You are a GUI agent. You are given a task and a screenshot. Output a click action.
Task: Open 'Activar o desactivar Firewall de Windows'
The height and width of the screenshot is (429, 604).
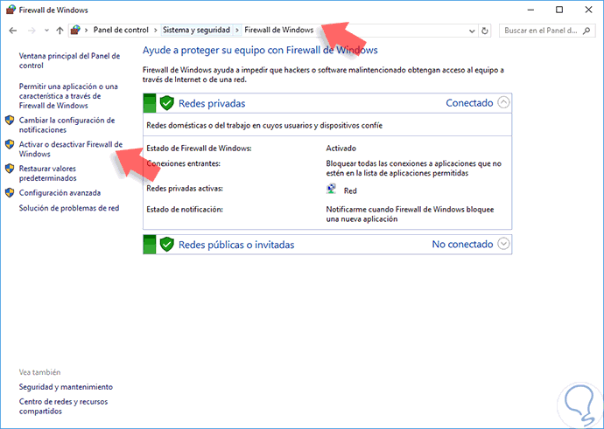(x=71, y=149)
